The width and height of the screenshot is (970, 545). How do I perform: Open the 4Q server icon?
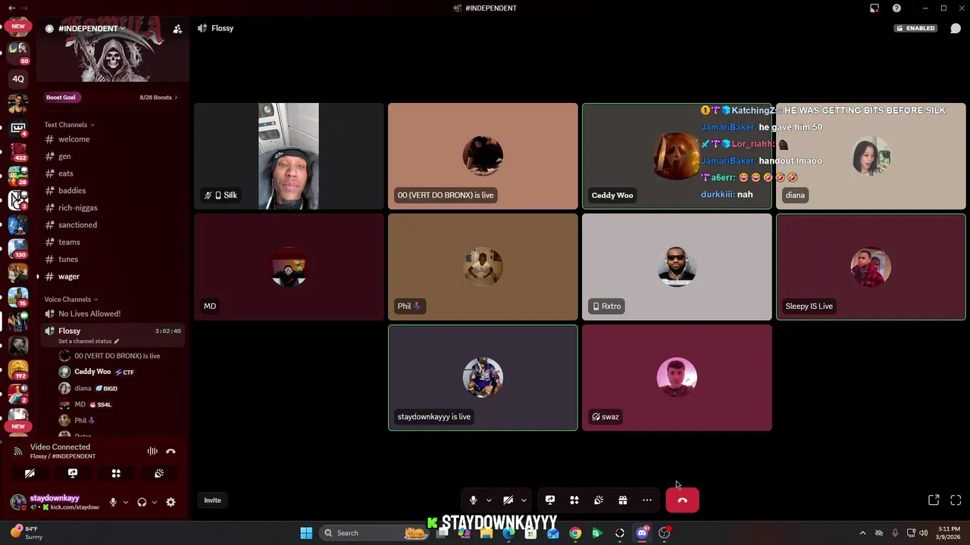point(18,79)
